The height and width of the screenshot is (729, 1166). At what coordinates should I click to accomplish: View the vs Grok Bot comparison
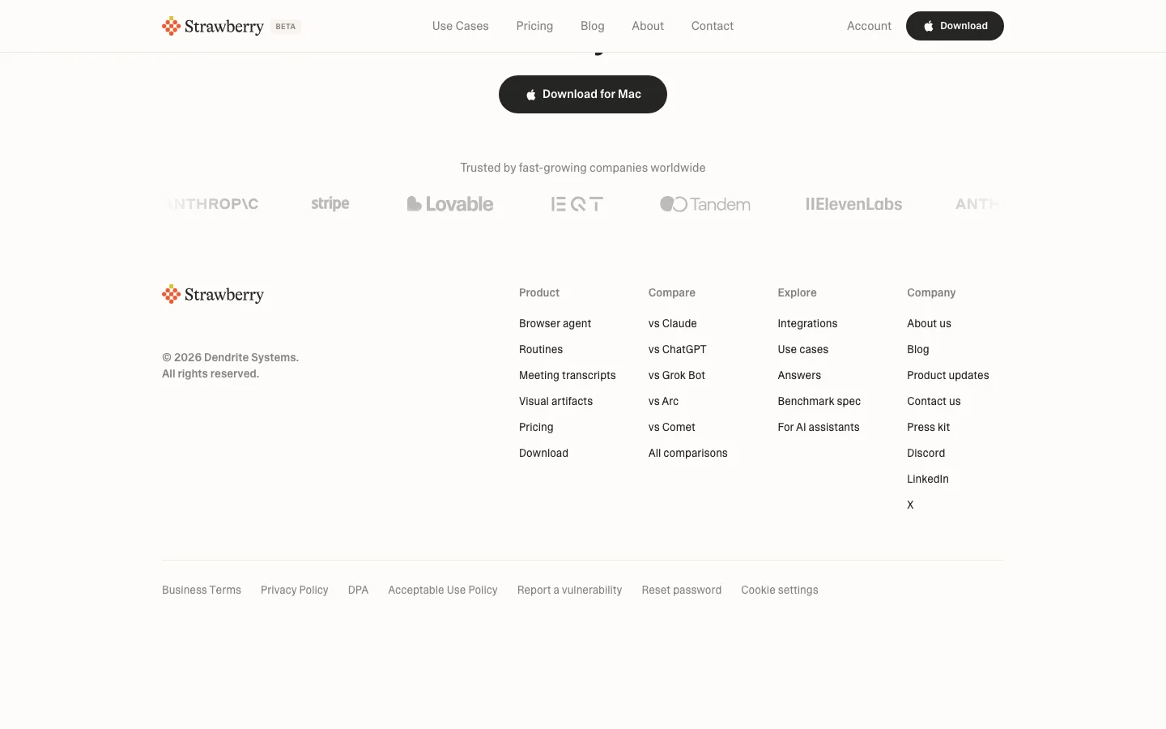[677, 375]
